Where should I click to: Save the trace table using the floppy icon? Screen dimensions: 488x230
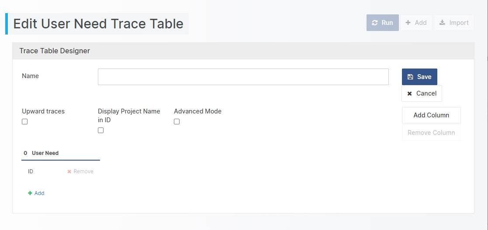(x=410, y=77)
